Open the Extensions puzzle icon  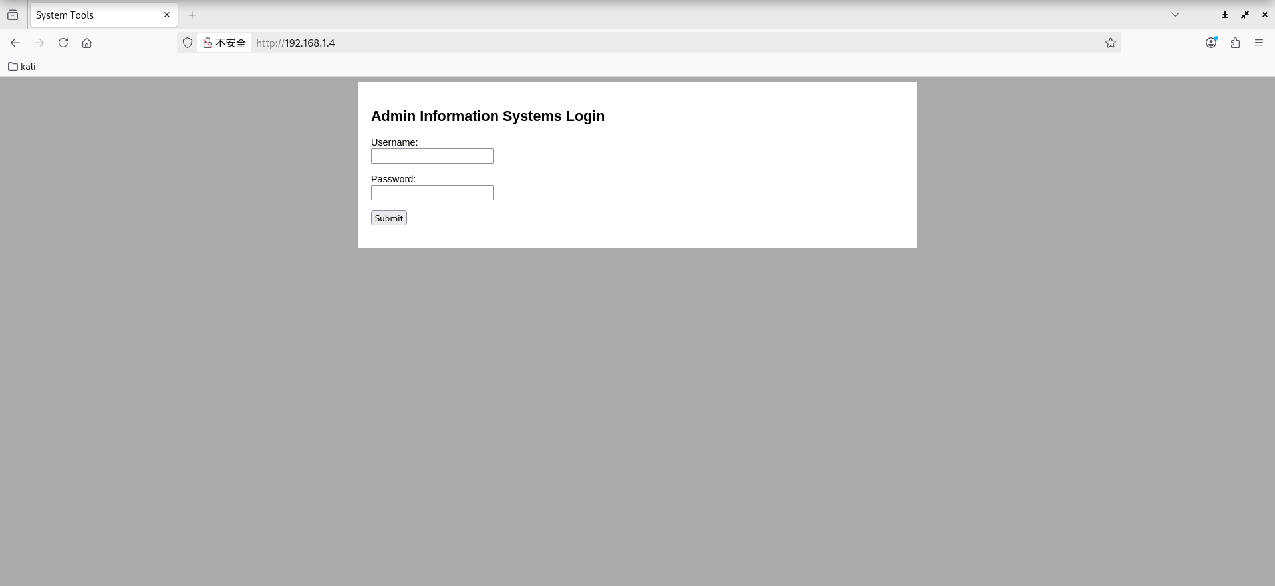1235,43
